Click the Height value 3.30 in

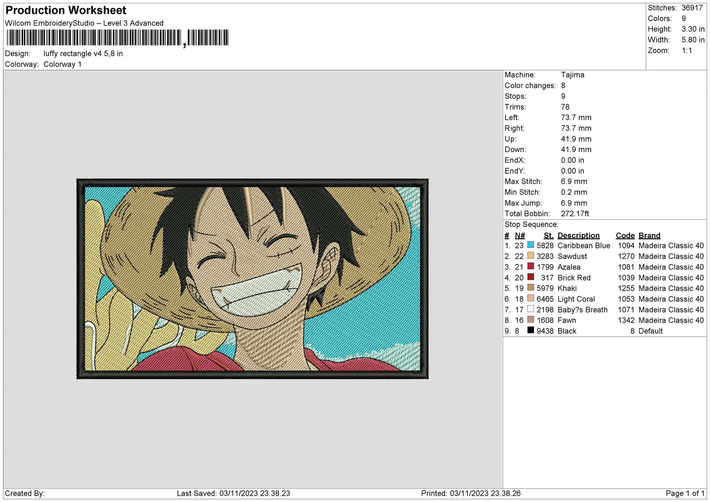tap(693, 30)
